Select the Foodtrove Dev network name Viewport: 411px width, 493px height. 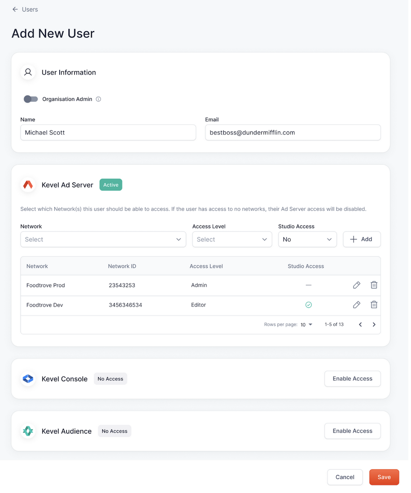(44, 305)
